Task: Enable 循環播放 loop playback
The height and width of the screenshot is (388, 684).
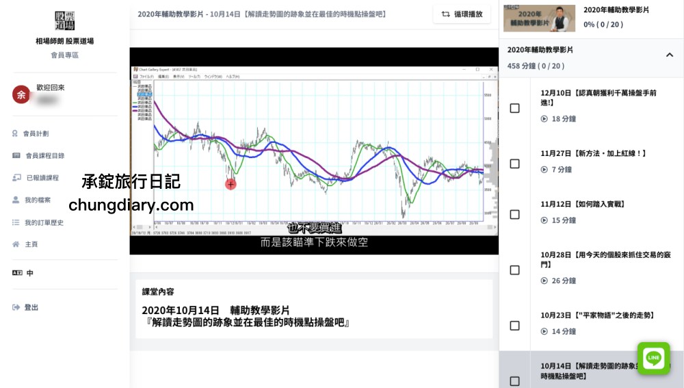Action: pyautogui.click(x=462, y=14)
